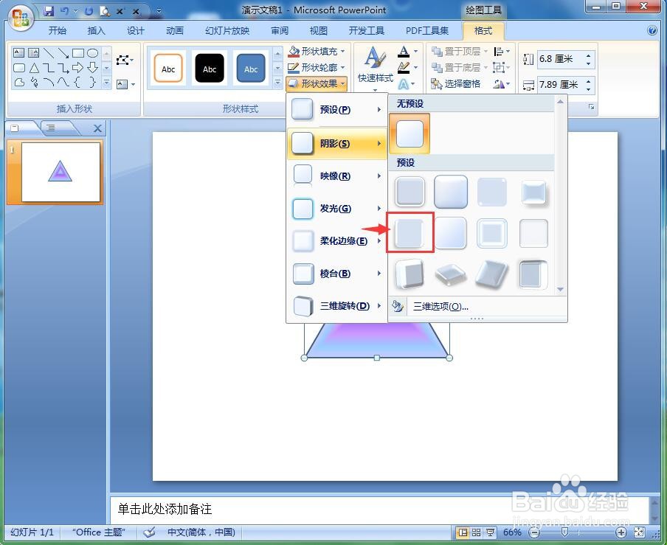Select the scribble shape tool
The width and height of the screenshot is (667, 545).
click(34, 82)
